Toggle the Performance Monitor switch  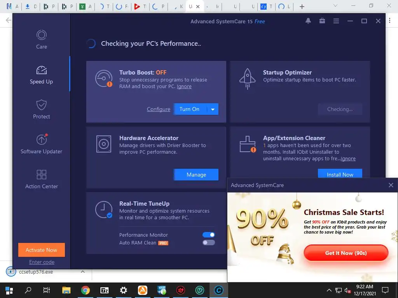pos(209,235)
